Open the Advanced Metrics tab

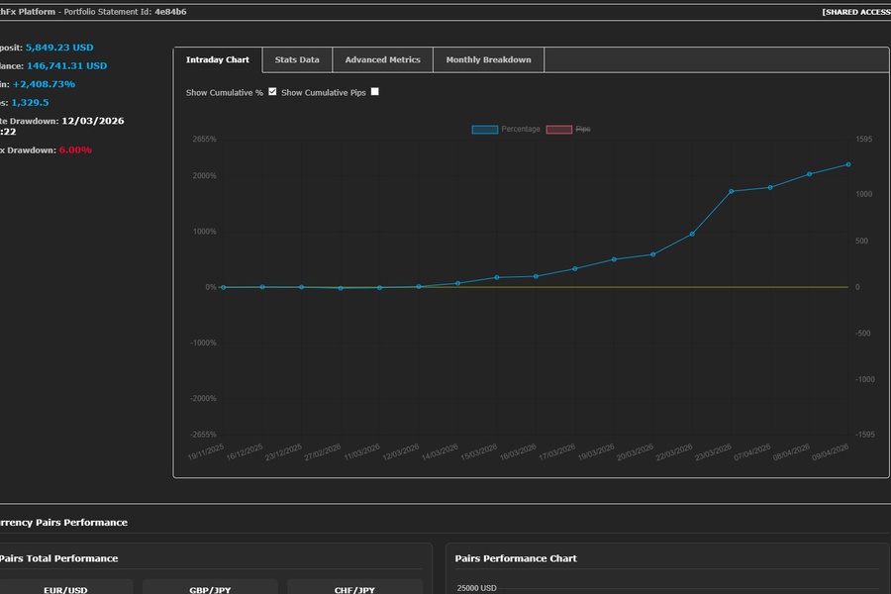(x=382, y=59)
